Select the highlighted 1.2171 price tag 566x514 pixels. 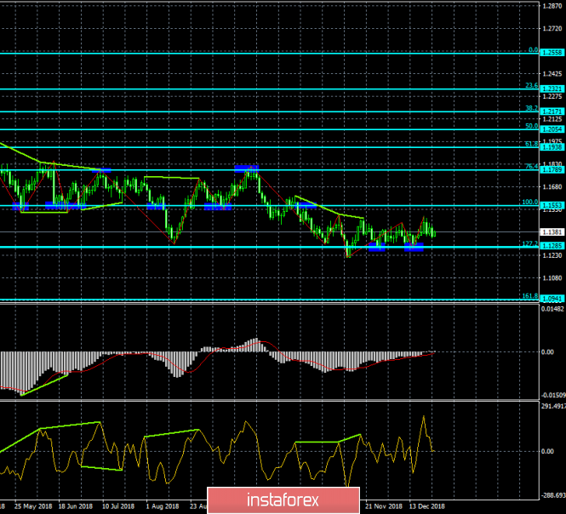click(x=552, y=111)
